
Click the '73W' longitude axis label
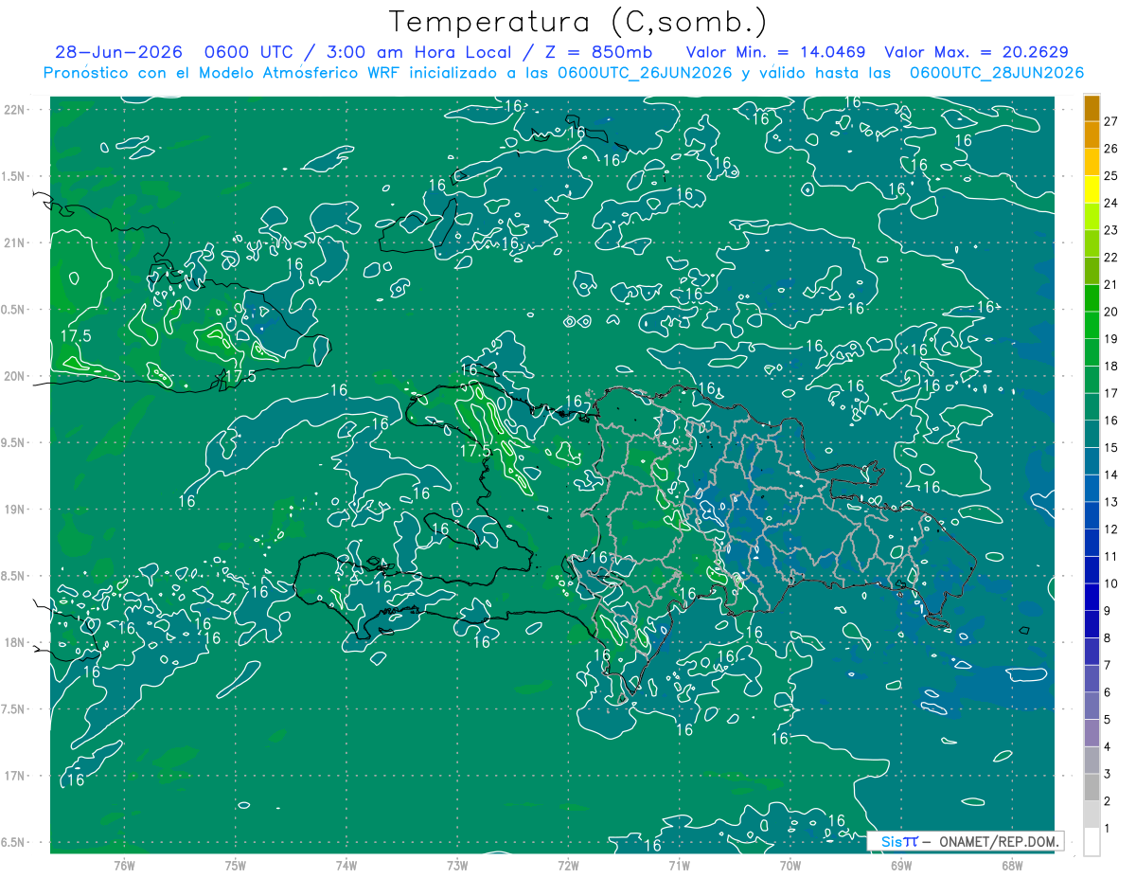coord(457,865)
